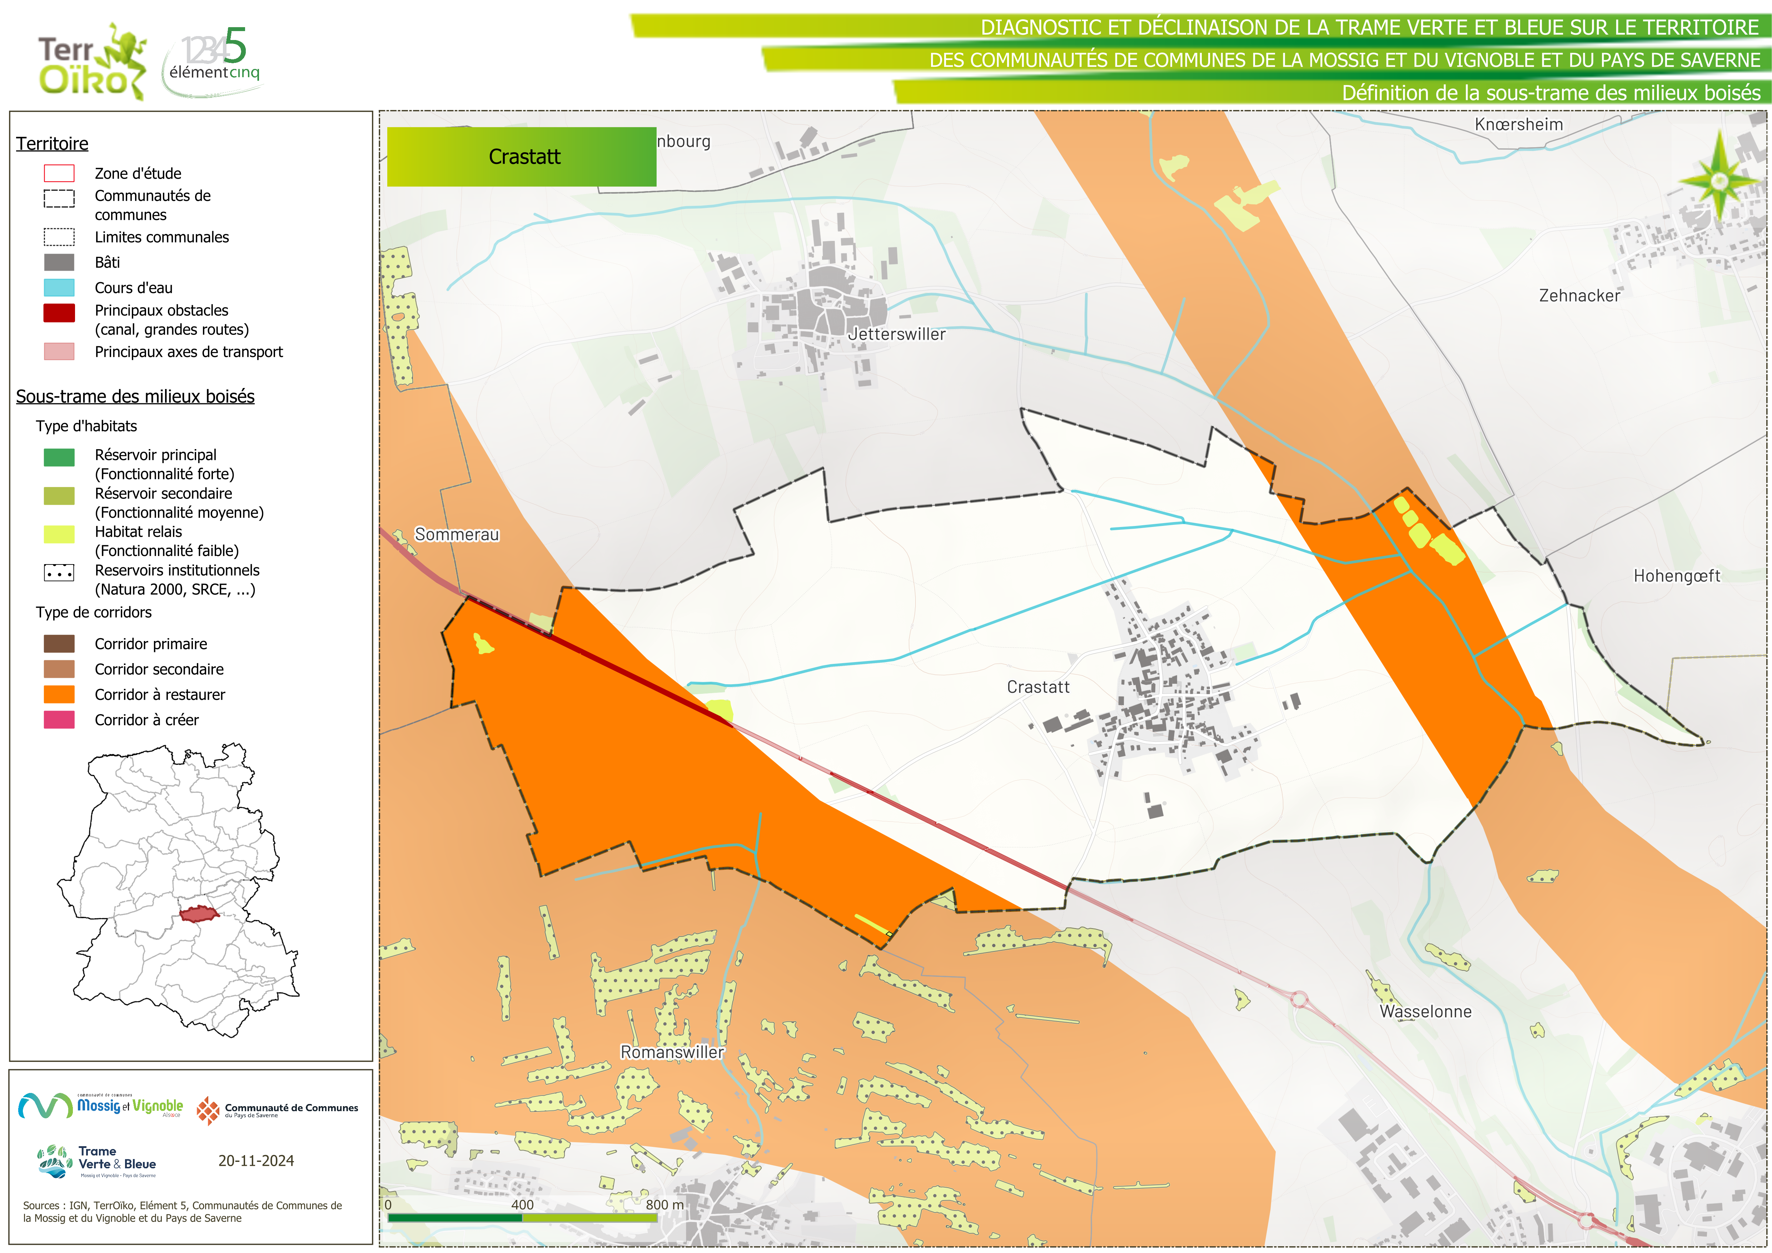Click the Sous-trame des milieux boisés heading
The image size is (1772, 1253).
point(135,396)
